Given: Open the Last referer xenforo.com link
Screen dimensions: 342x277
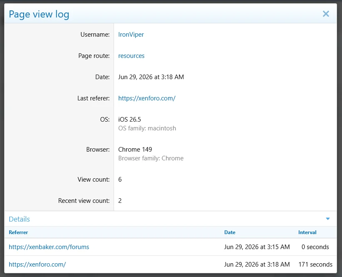Looking at the screenshot, I should pos(147,98).
